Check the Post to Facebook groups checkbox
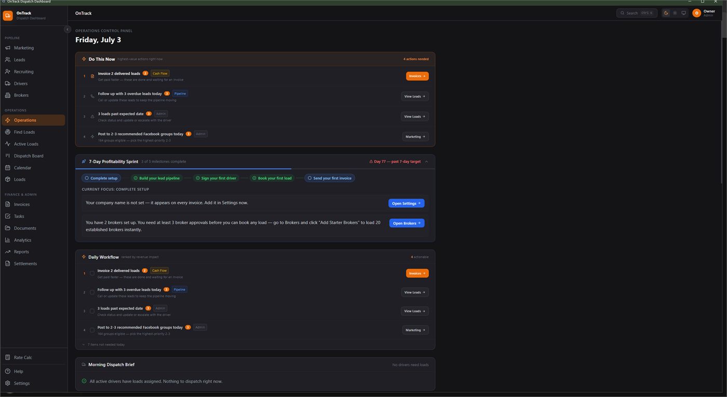Image resolution: width=727 pixels, height=397 pixels. [92, 330]
